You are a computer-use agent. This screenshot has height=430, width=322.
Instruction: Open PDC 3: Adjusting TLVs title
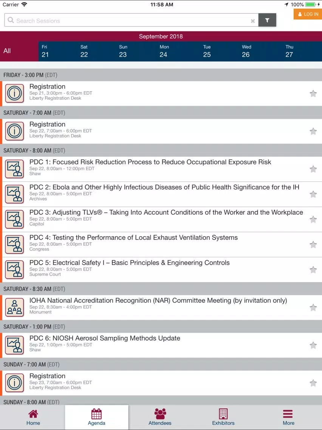coord(166,212)
